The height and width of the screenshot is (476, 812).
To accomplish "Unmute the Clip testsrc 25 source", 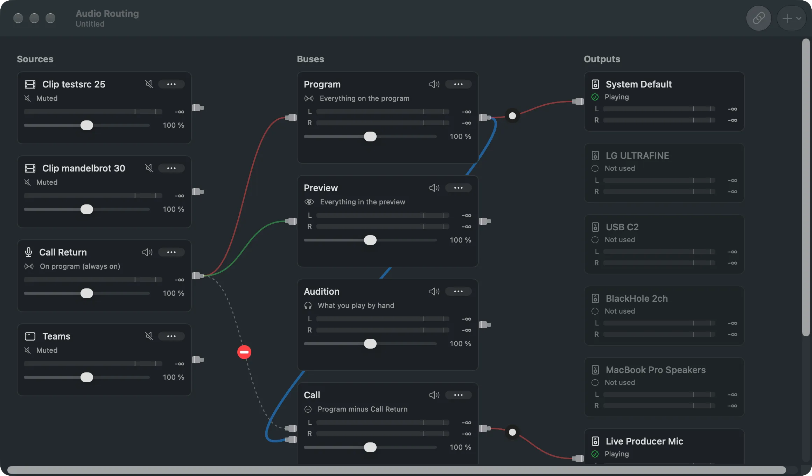I will (149, 84).
